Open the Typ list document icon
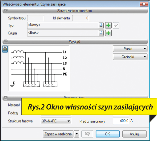The height and width of the screenshot is (141, 157). 101,25
